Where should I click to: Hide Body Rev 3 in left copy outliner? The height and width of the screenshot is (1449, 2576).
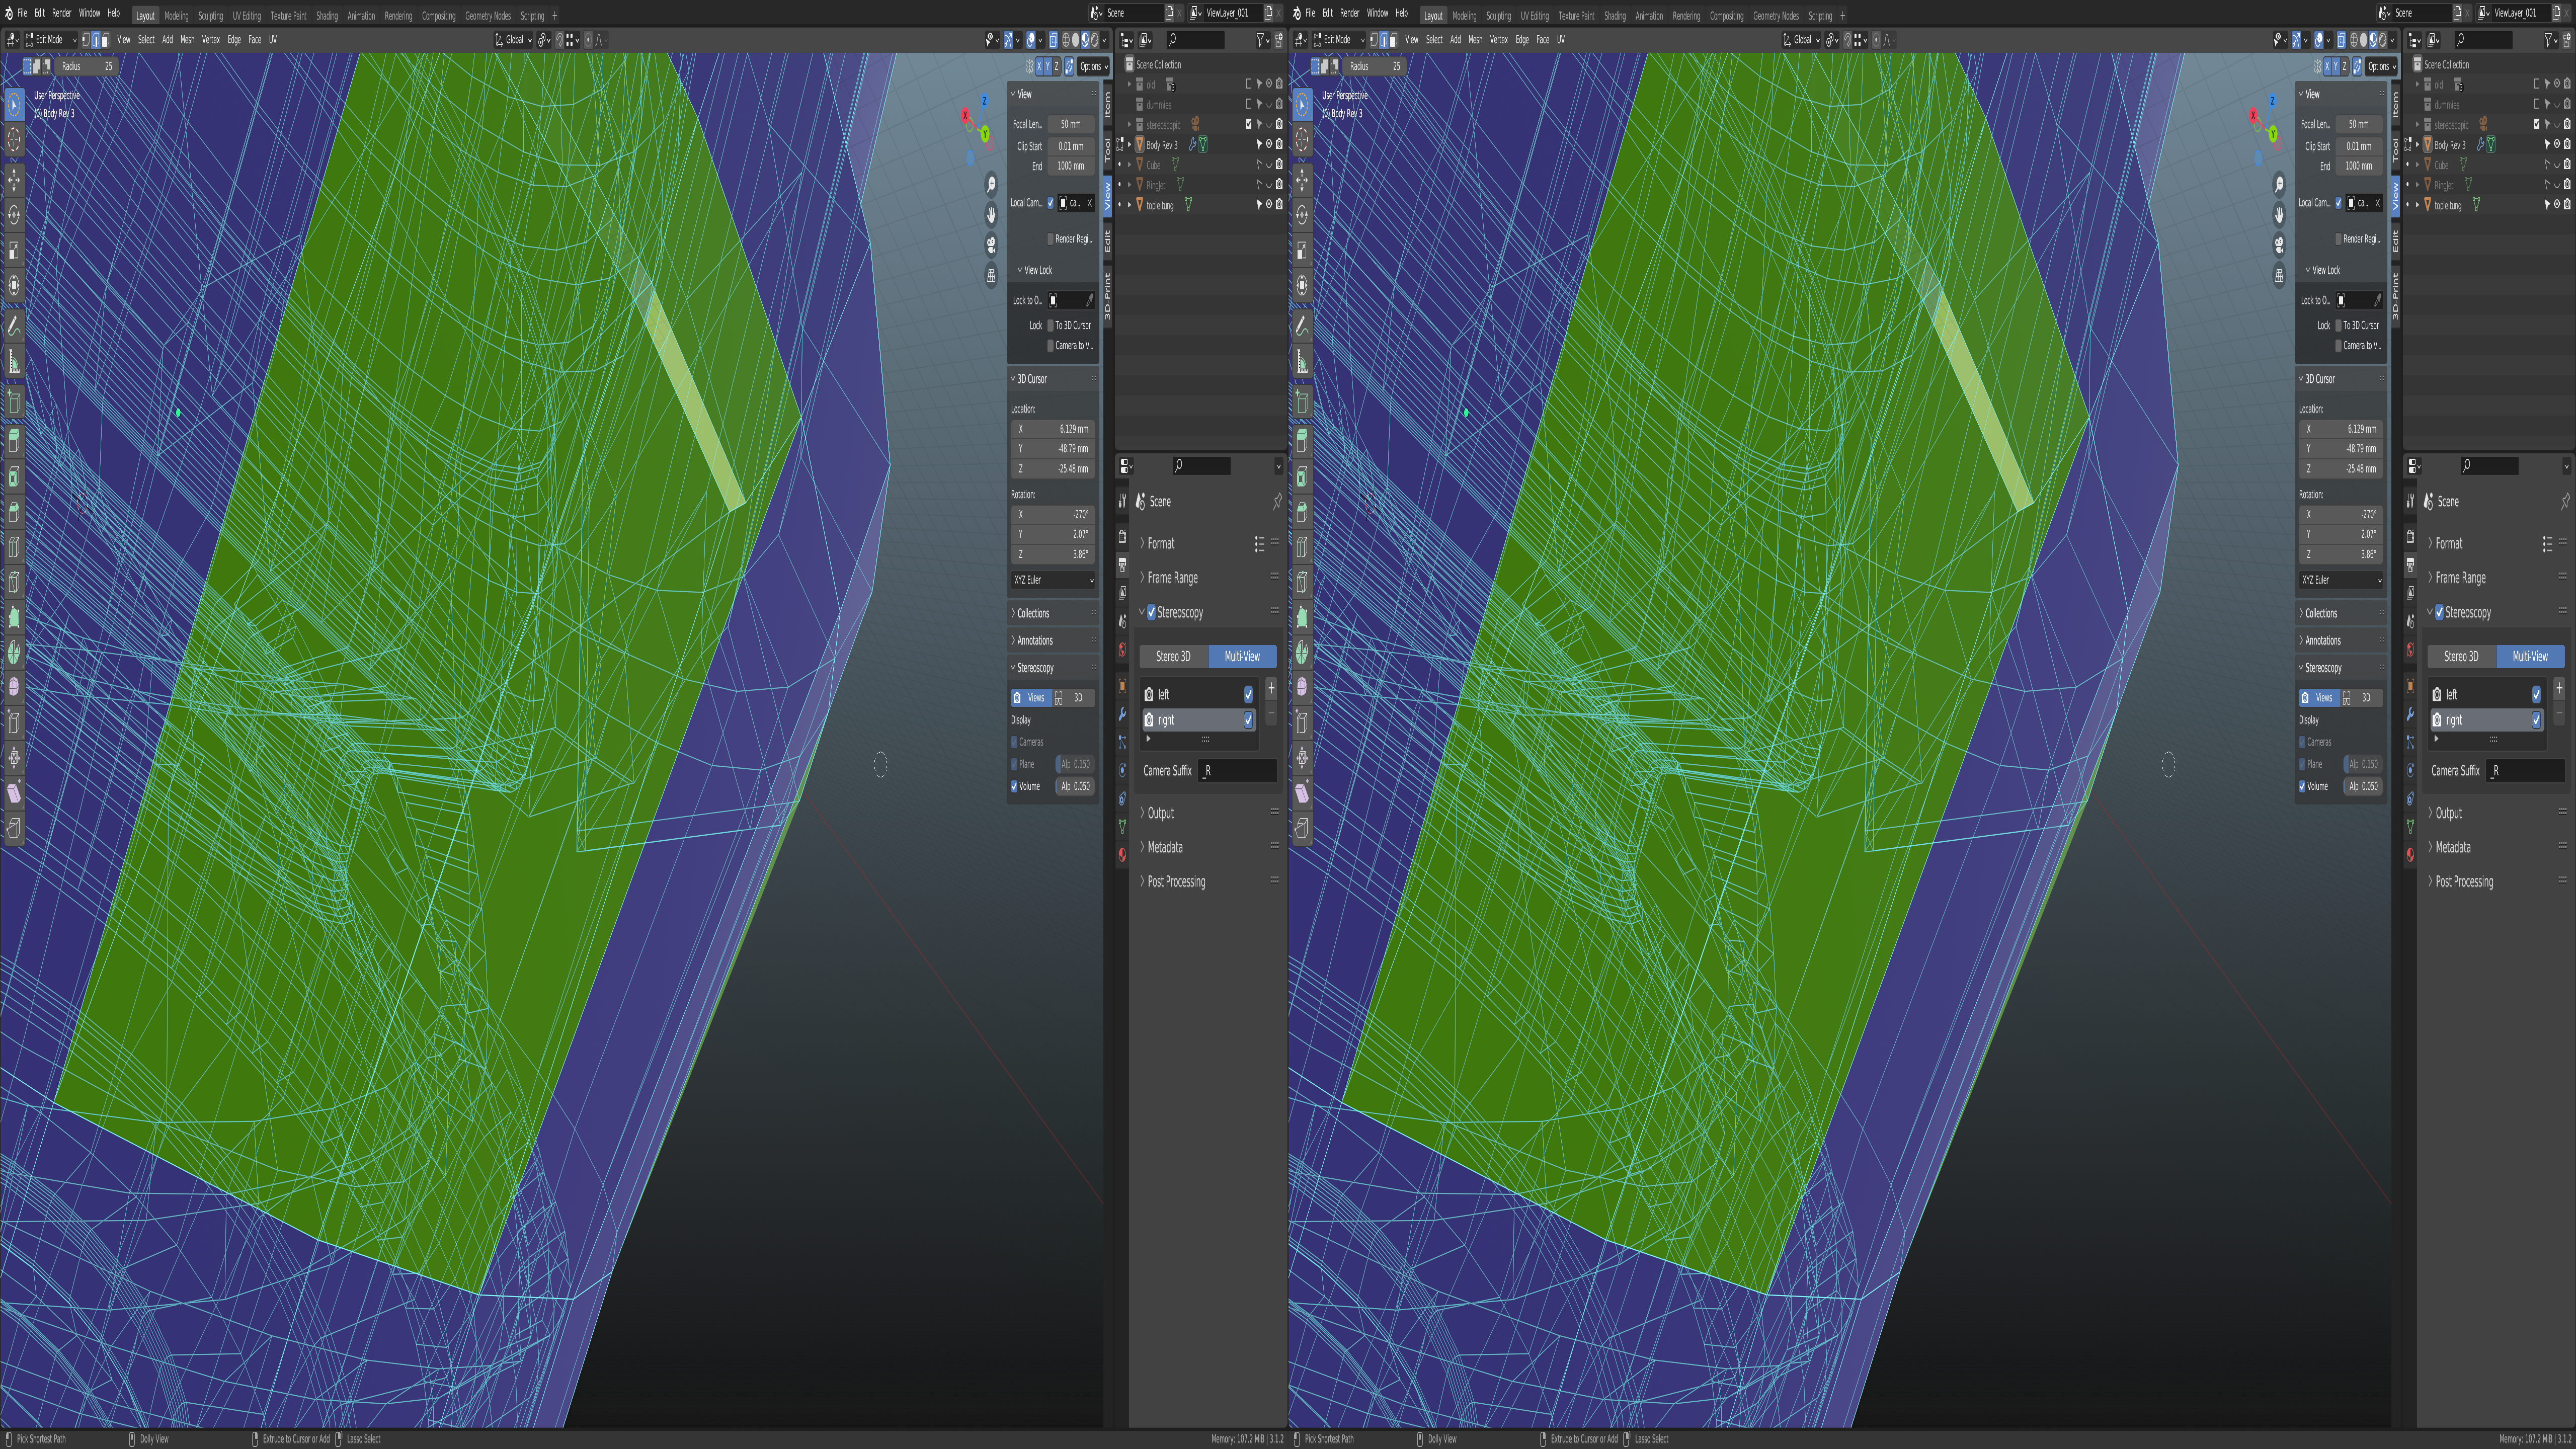coord(1269,145)
